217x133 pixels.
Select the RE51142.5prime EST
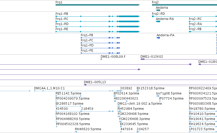click(69, 96)
